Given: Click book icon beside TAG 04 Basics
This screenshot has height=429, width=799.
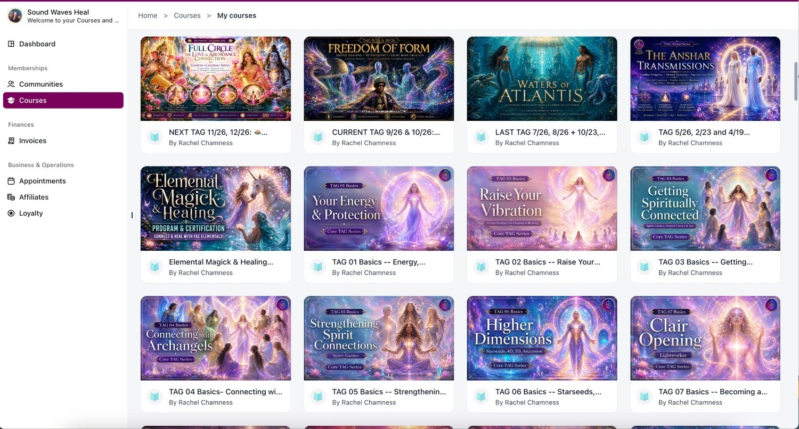Looking at the screenshot, I should click(x=154, y=397).
